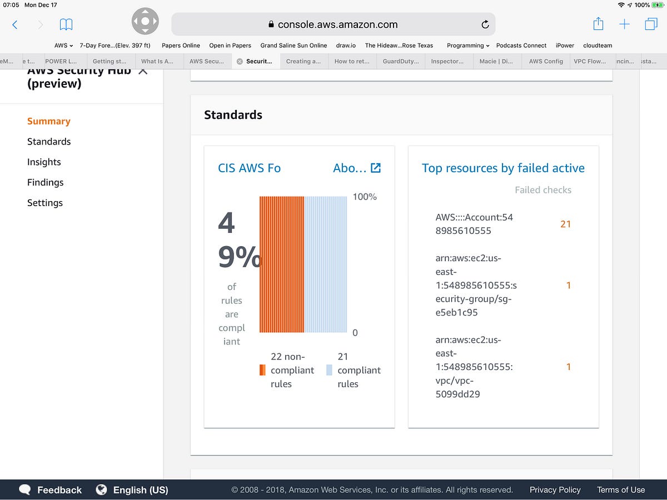Open the Share sheet icon

tap(598, 24)
